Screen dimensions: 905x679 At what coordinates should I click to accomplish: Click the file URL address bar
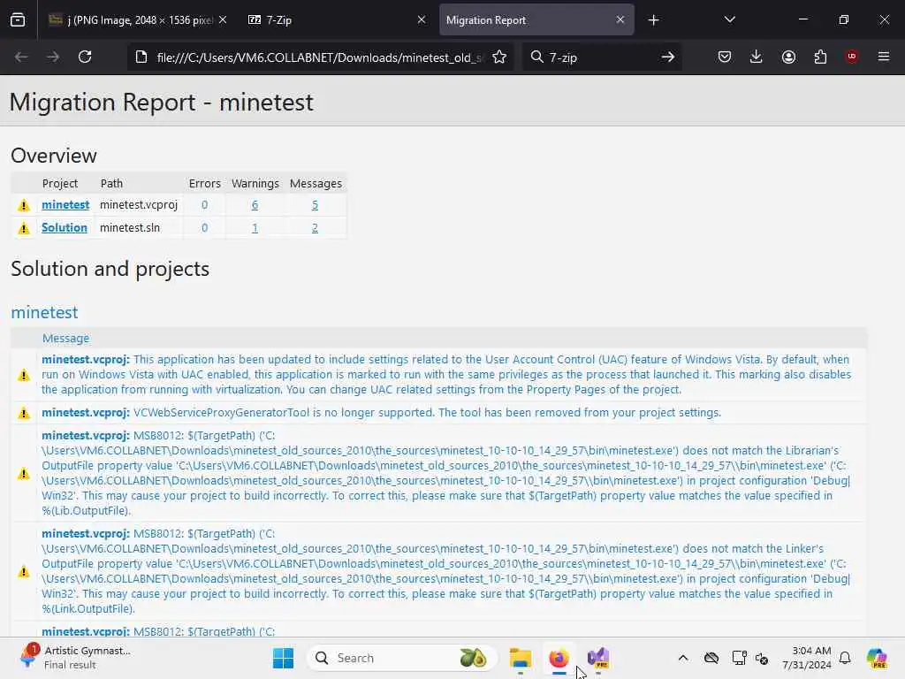318,57
